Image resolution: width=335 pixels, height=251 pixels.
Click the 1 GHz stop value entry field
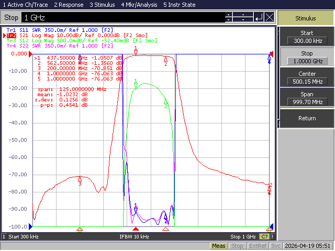[123, 17]
